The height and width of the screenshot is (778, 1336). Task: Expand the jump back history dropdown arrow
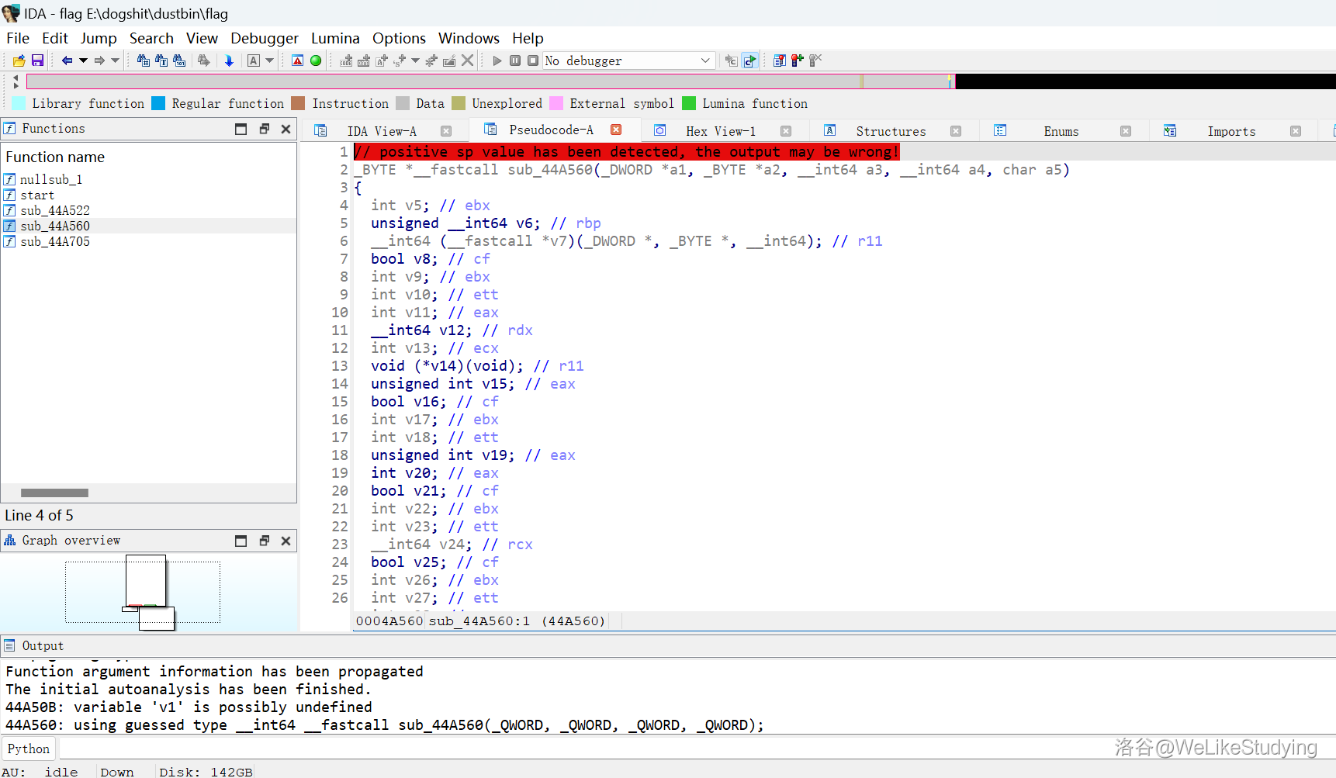[x=83, y=61]
